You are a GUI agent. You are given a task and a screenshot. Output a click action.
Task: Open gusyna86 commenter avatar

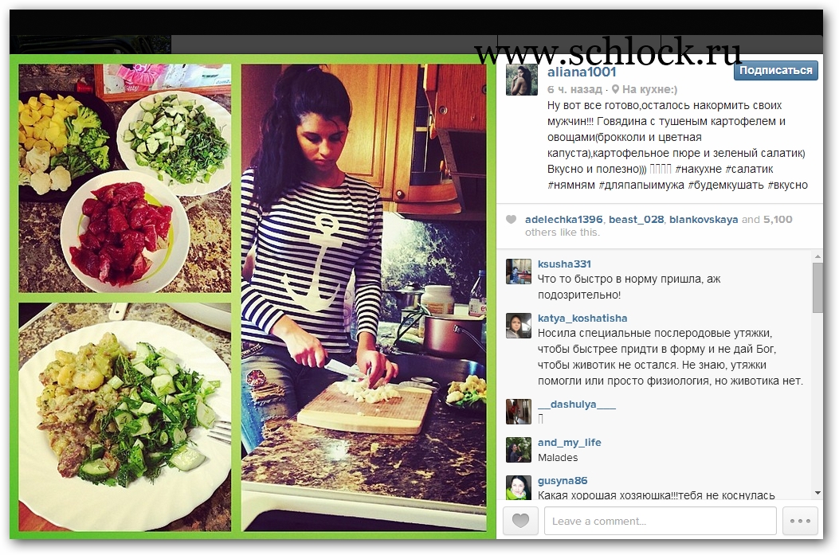pyautogui.click(x=519, y=487)
